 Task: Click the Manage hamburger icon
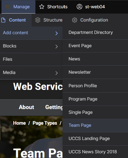click(x=8, y=7)
